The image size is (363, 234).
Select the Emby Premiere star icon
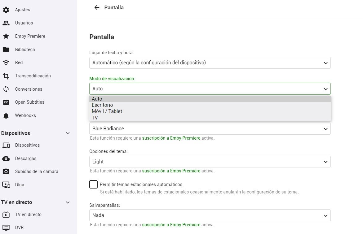pyautogui.click(x=6, y=36)
